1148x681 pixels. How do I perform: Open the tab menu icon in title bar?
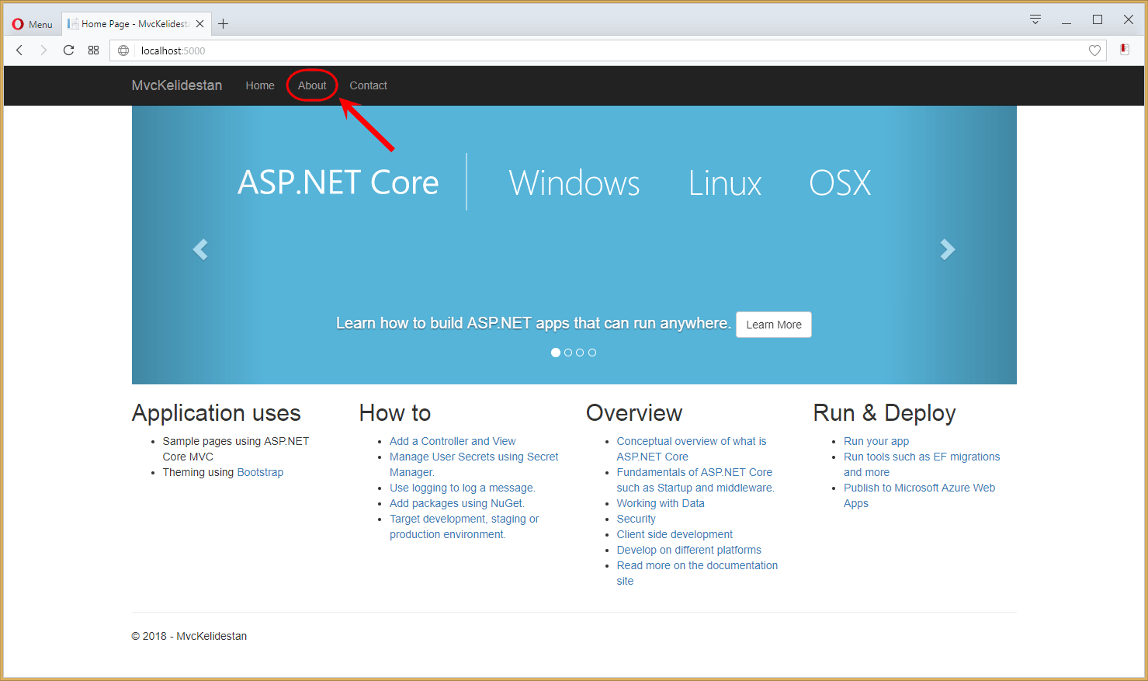(1035, 20)
